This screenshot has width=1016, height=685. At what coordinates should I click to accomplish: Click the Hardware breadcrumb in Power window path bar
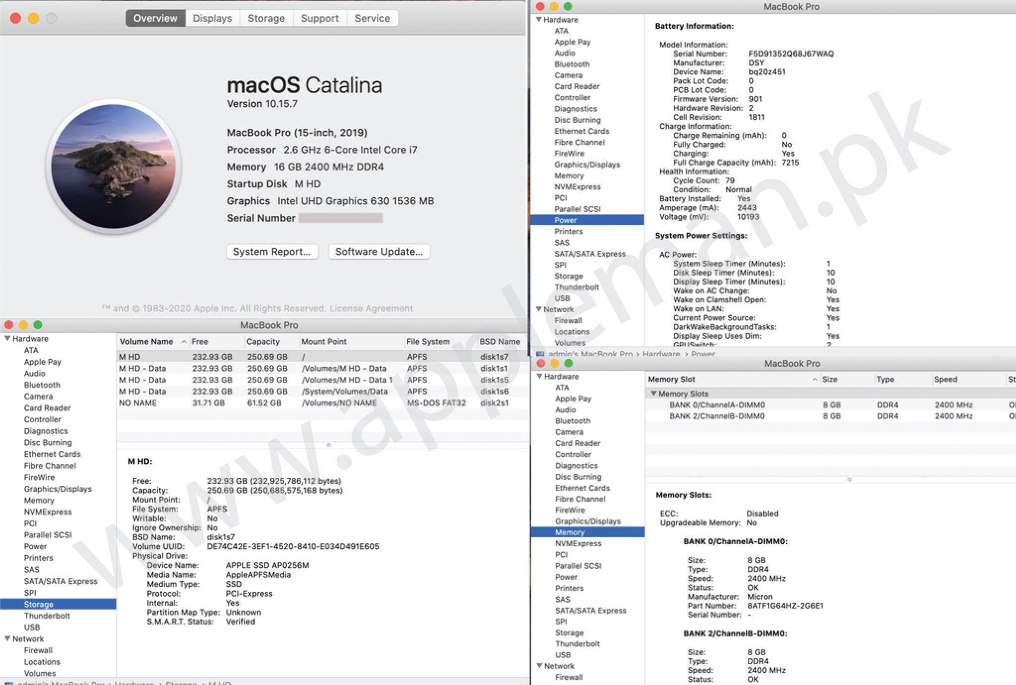pyautogui.click(x=661, y=353)
